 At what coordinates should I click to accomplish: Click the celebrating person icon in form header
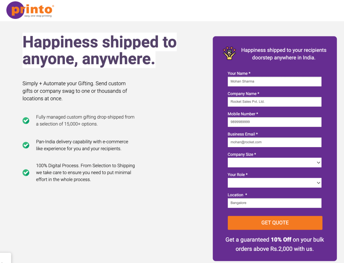229,53
